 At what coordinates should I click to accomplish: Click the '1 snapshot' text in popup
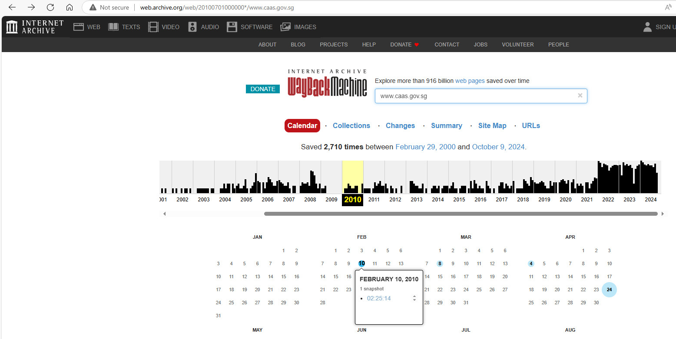coord(372,289)
